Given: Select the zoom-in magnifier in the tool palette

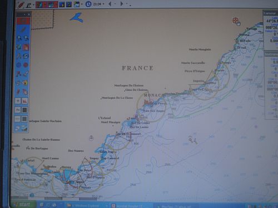Looking at the screenshot, I should pyautogui.click(x=19, y=38).
